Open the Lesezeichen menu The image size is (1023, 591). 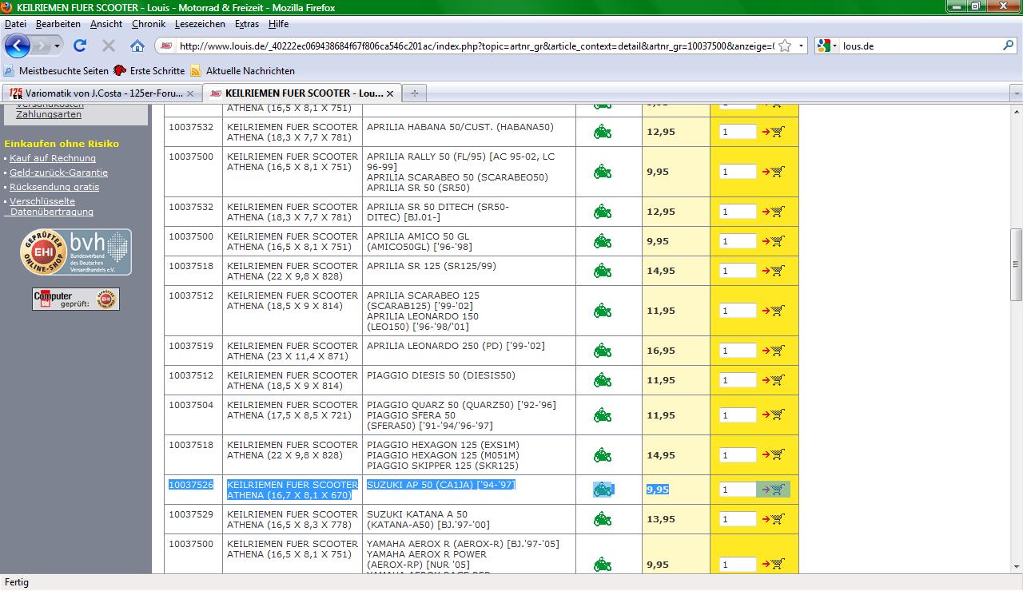200,24
